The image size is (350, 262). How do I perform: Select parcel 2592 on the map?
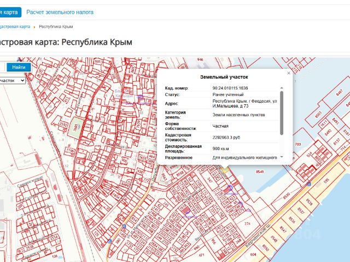point(63,124)
